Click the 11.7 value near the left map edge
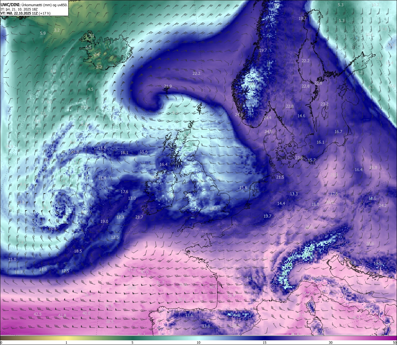Screen dimensions: 397x345 pos(19,272)
